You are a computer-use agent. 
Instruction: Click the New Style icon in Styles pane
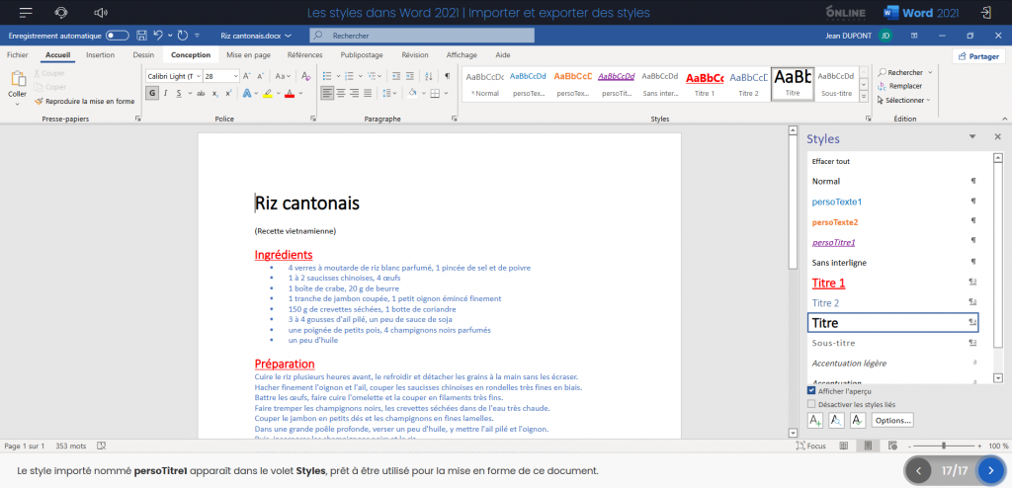pyautogui.click(x=815, y=420)
